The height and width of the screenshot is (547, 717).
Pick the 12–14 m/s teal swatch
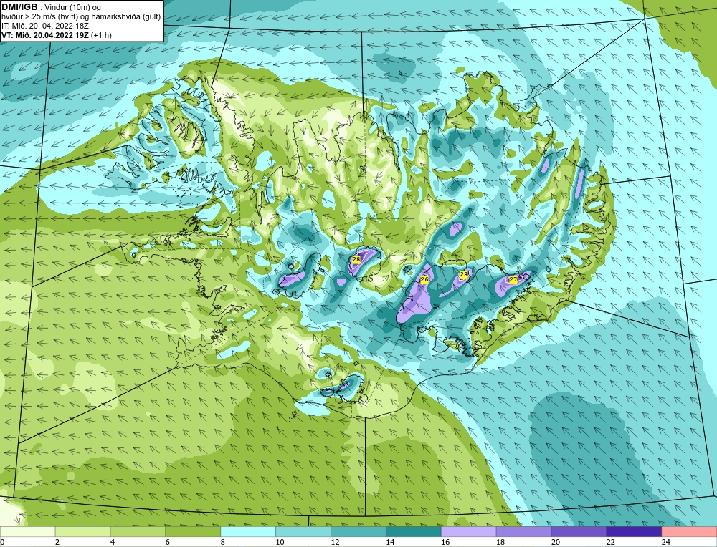(x=358, y=532)
